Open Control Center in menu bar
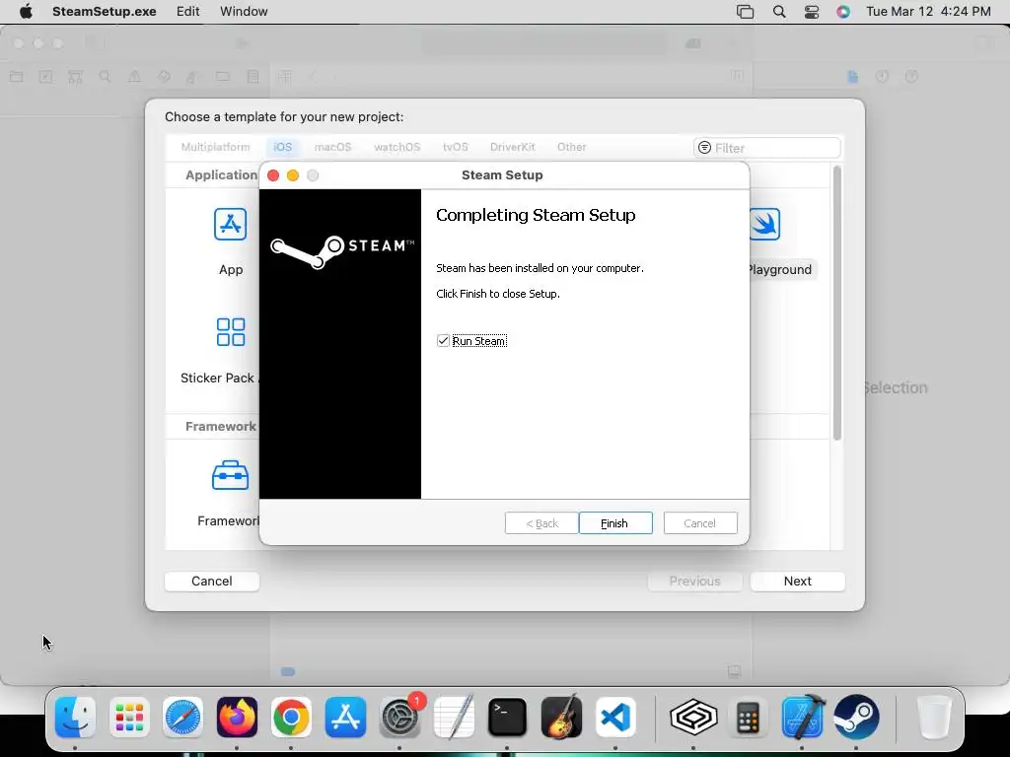The image size is (1010, 757). point(812,12)
